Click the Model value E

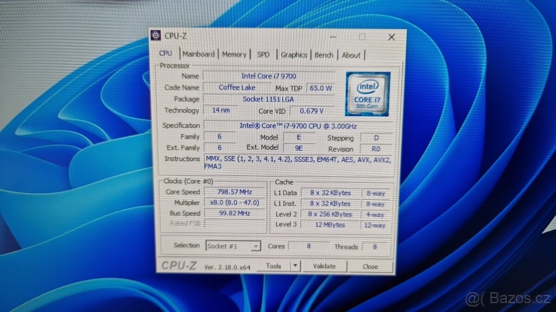pos(299,137)
